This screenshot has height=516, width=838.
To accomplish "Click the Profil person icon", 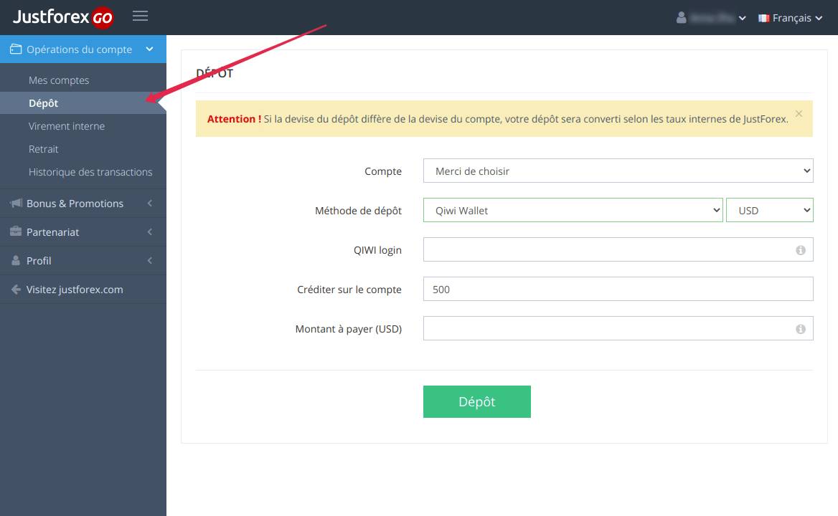I will pos(16,260).
